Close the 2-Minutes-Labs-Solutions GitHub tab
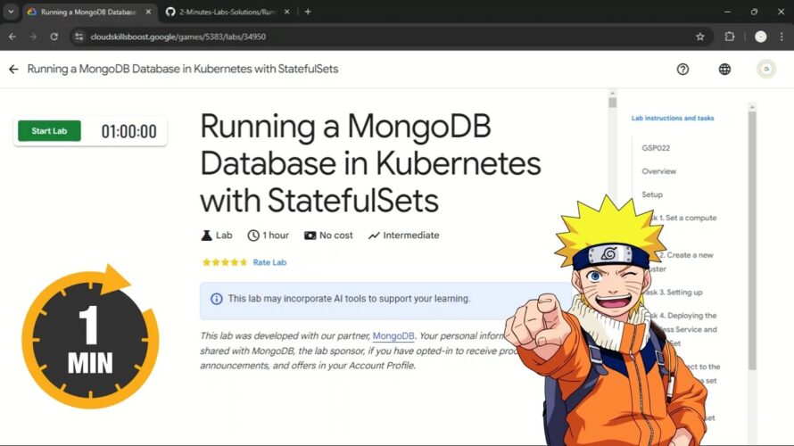The image size is (794, 446). point(286,12)
